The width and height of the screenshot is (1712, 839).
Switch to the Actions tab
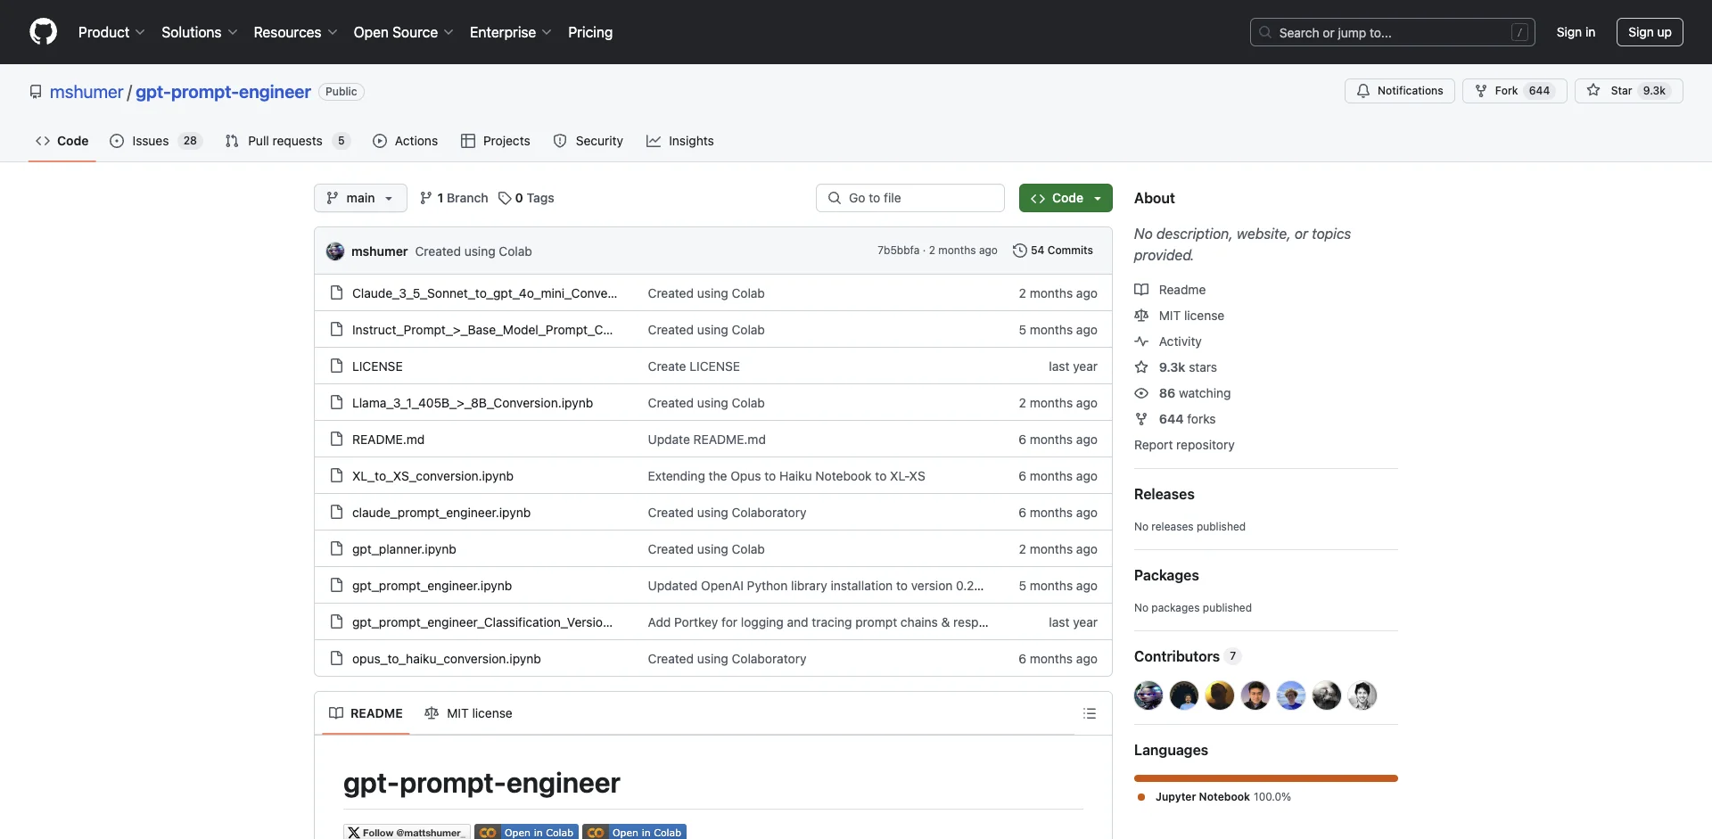[405, 141]
